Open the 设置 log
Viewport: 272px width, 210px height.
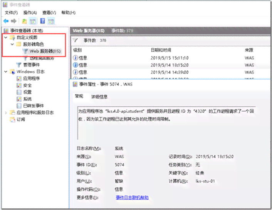tap(27, 92)
